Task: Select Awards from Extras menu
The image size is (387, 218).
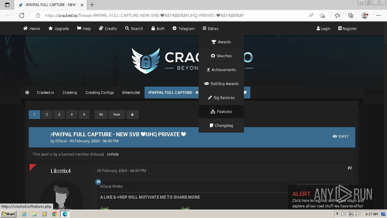Action: 221,42
